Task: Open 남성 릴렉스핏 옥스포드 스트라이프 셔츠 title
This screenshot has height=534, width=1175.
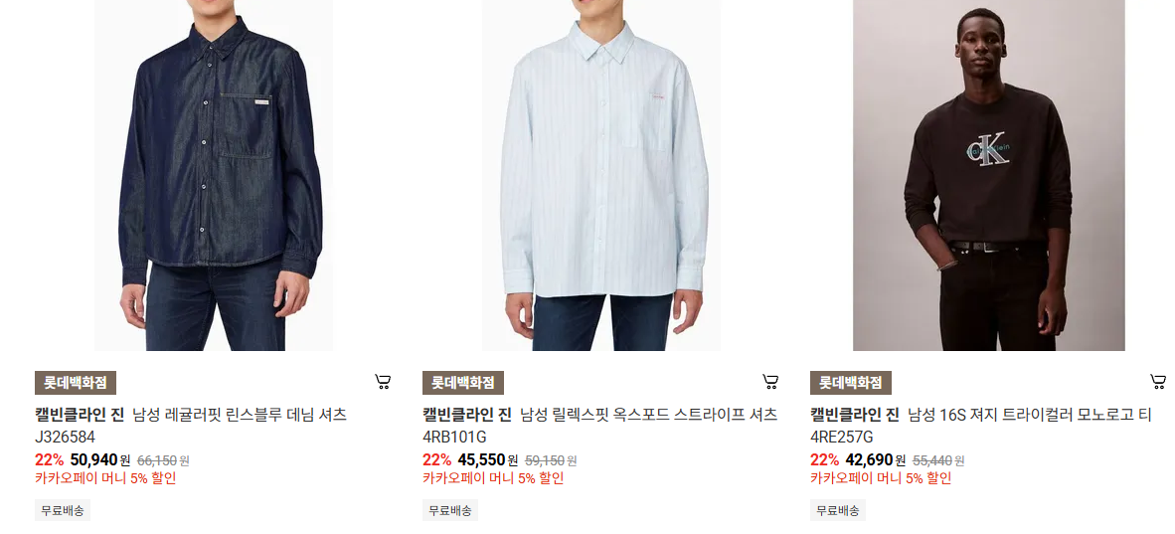Action: coord(649,415)
